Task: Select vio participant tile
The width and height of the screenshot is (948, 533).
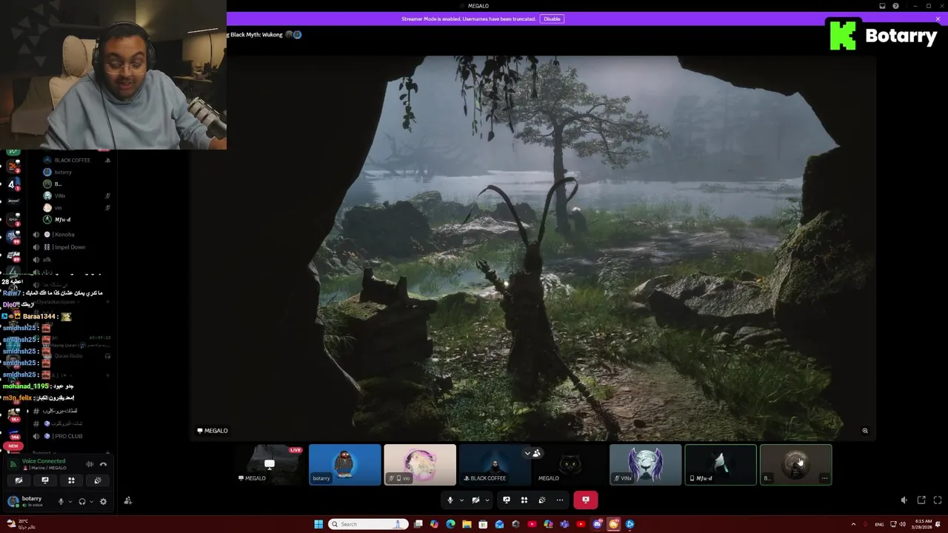Action: pos(420,464)
